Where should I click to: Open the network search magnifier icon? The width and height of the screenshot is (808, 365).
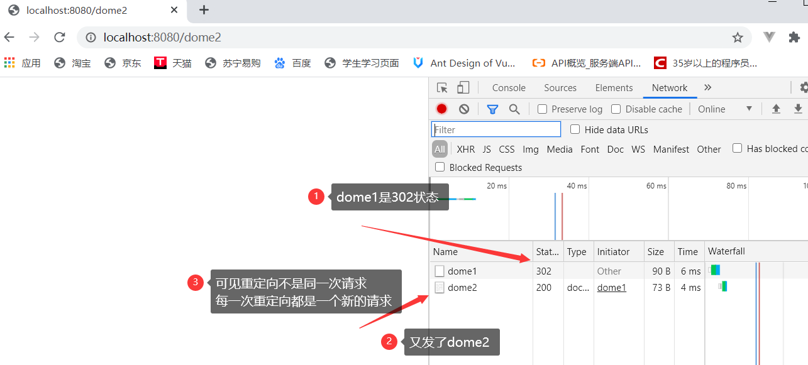pos(514,109)
